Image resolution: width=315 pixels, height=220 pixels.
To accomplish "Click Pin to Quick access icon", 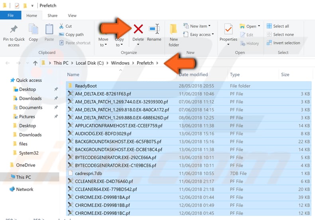I will 14,30.
